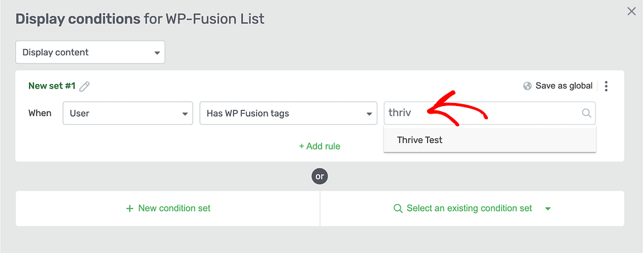The height and width of the screenshot is (253, 643).
Task: Click into the tag search field containing "thriv"
Action: [490, 113]
